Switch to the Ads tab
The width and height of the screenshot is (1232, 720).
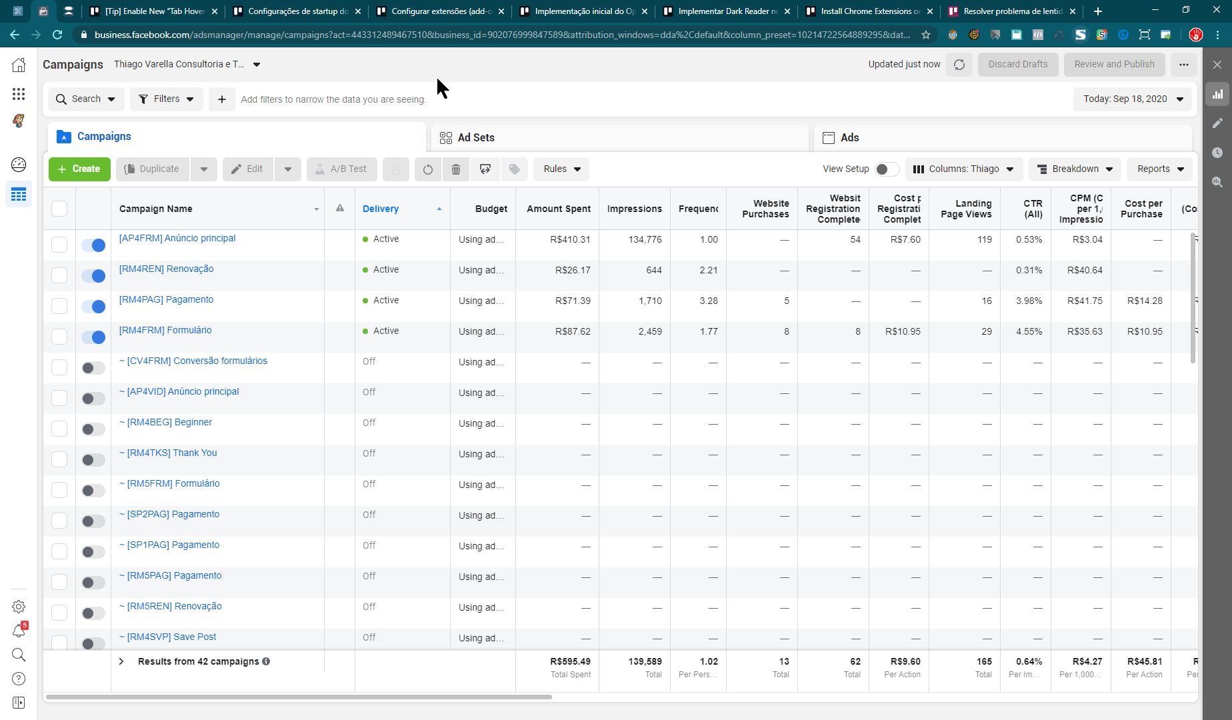(849, 138)
